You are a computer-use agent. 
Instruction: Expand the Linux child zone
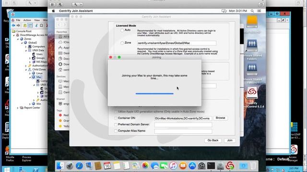pos(30,73)
